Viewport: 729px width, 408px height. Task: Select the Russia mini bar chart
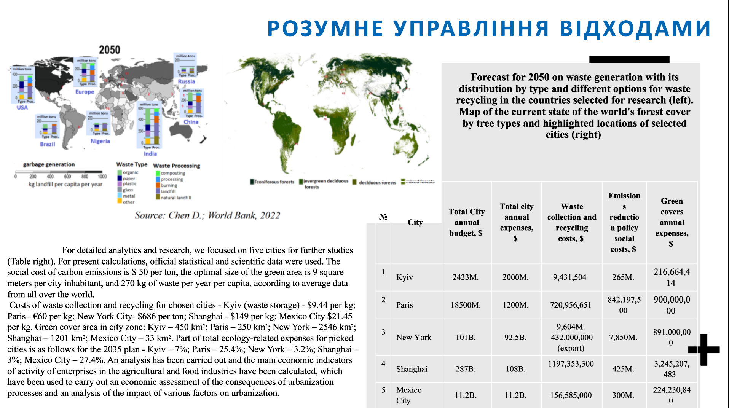185,65
